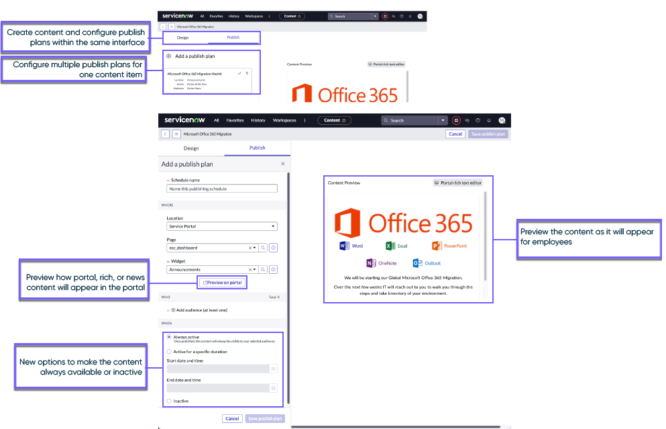
Task: Click Cancel at the bottom of the plan form
Action: pos(232,418)
